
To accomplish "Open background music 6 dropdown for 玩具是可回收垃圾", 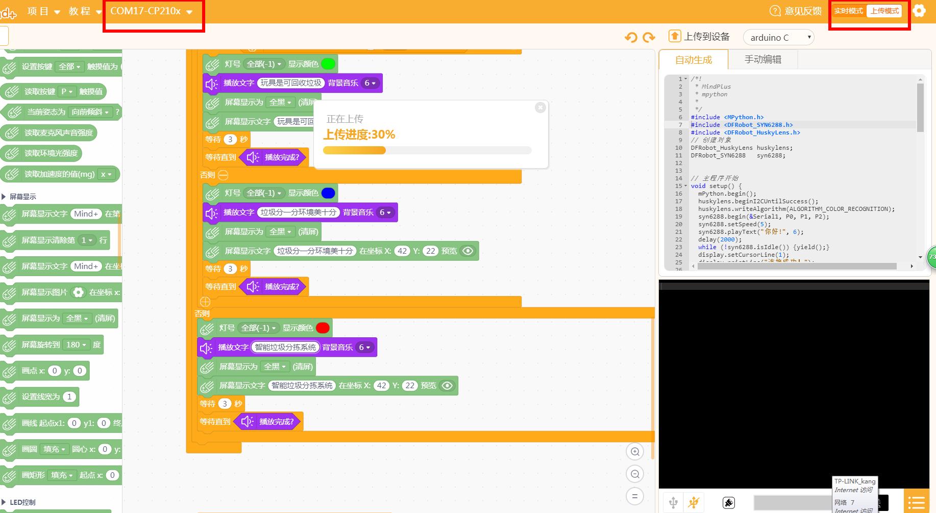I will click(x=371, y=83).
